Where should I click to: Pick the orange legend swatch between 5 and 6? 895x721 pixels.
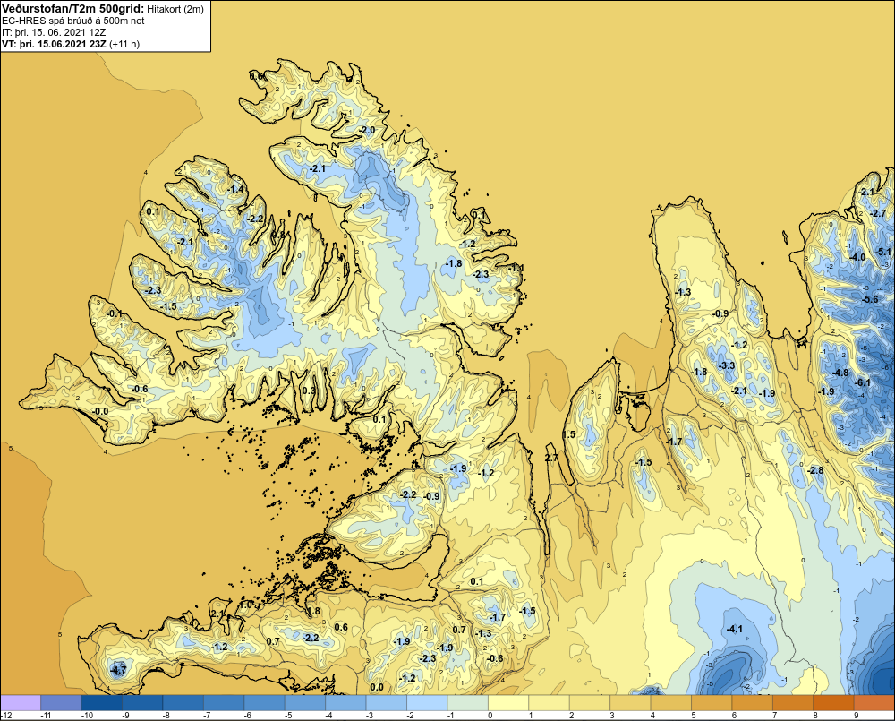(x=712, y=702)
